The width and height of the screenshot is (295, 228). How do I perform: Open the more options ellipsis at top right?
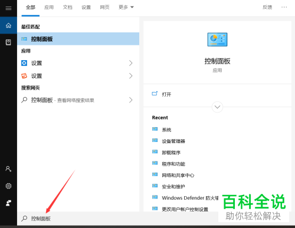point(284,7)
